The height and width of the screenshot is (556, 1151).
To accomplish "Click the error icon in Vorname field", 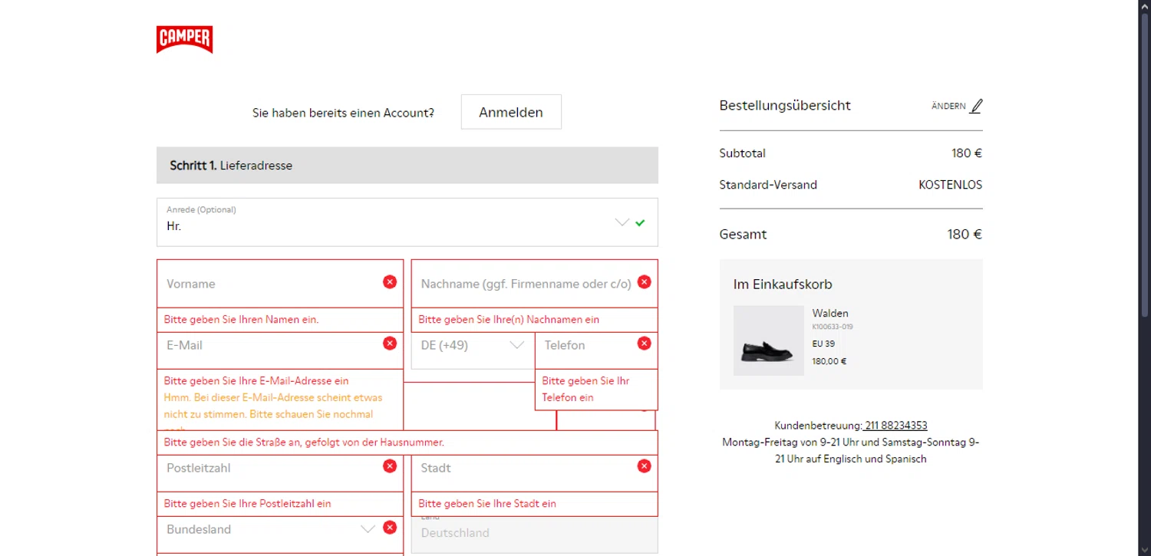I will pos(390,282).
